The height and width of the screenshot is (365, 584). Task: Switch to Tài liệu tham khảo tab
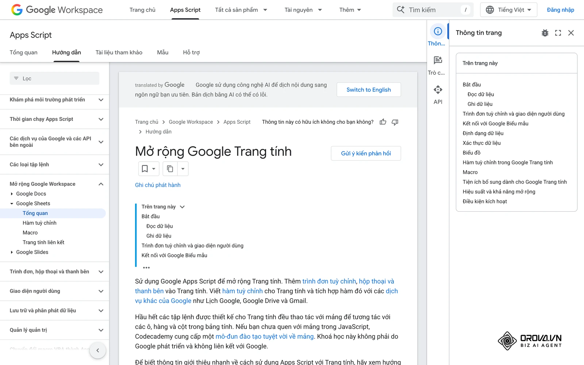[119, 53]
